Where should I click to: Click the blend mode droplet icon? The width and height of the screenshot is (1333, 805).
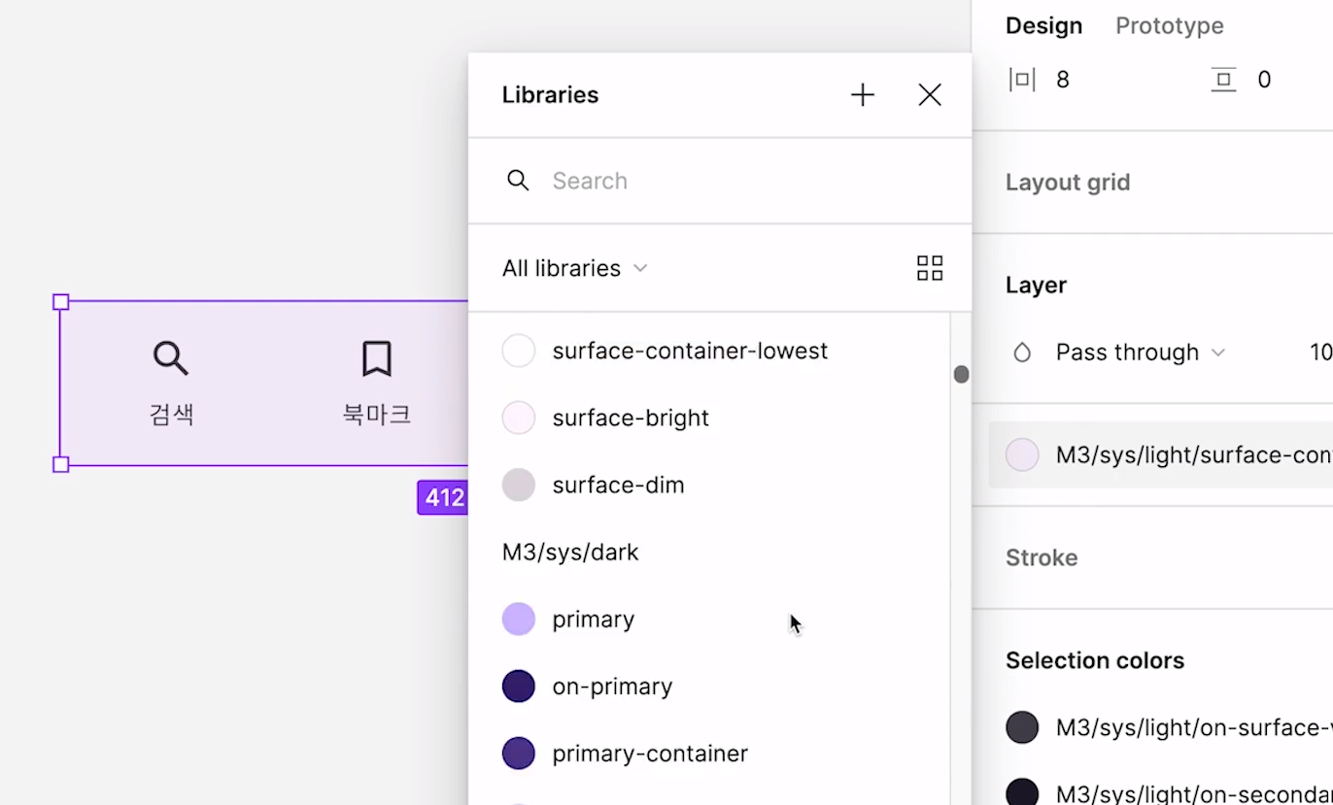pyautogui.click(x=1022, y=352)
